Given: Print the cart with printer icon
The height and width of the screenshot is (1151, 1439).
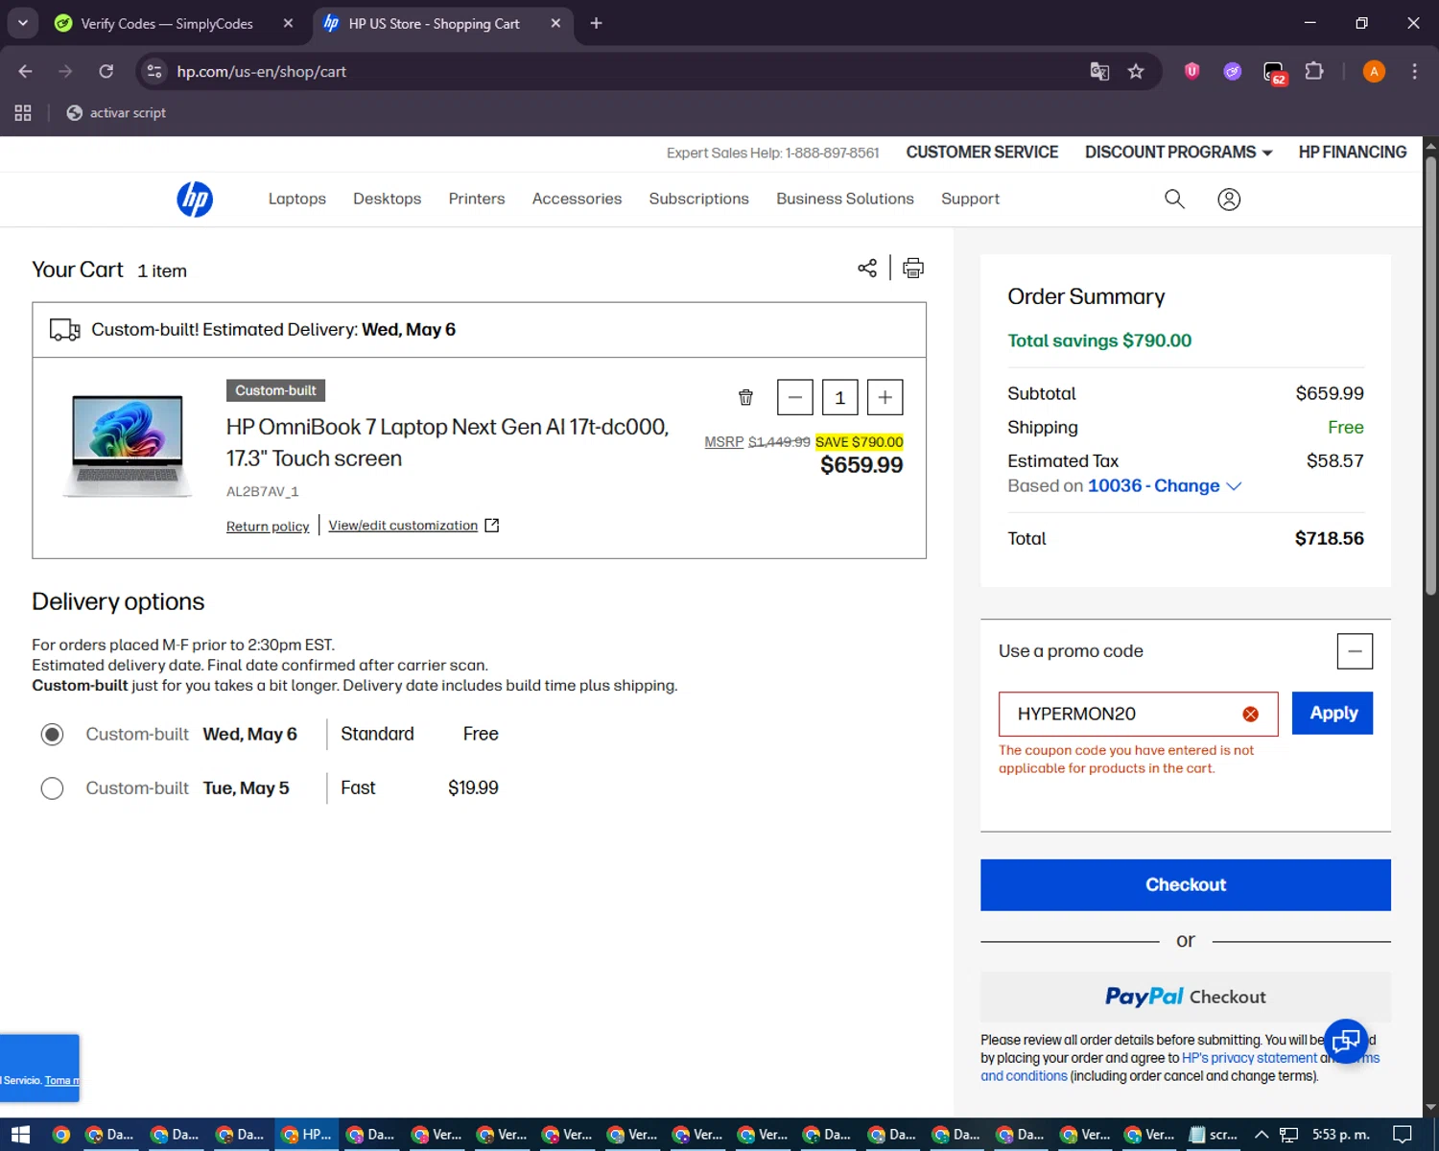Looking at the screenshot, I should click(x=913, y=268).
